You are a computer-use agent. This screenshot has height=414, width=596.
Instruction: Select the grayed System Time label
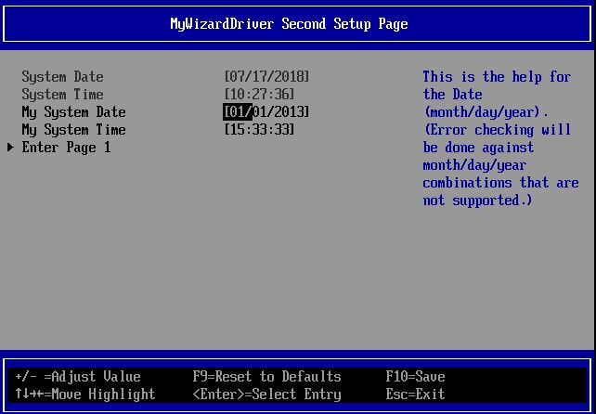[62, 95]
